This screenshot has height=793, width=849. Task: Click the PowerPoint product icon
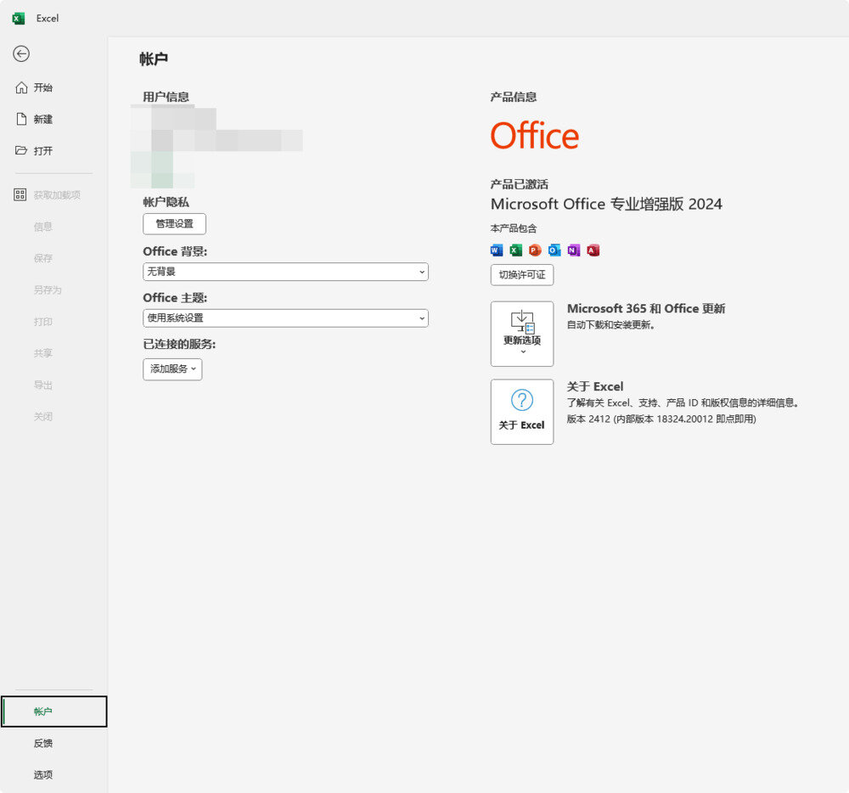tap(534, 250)
